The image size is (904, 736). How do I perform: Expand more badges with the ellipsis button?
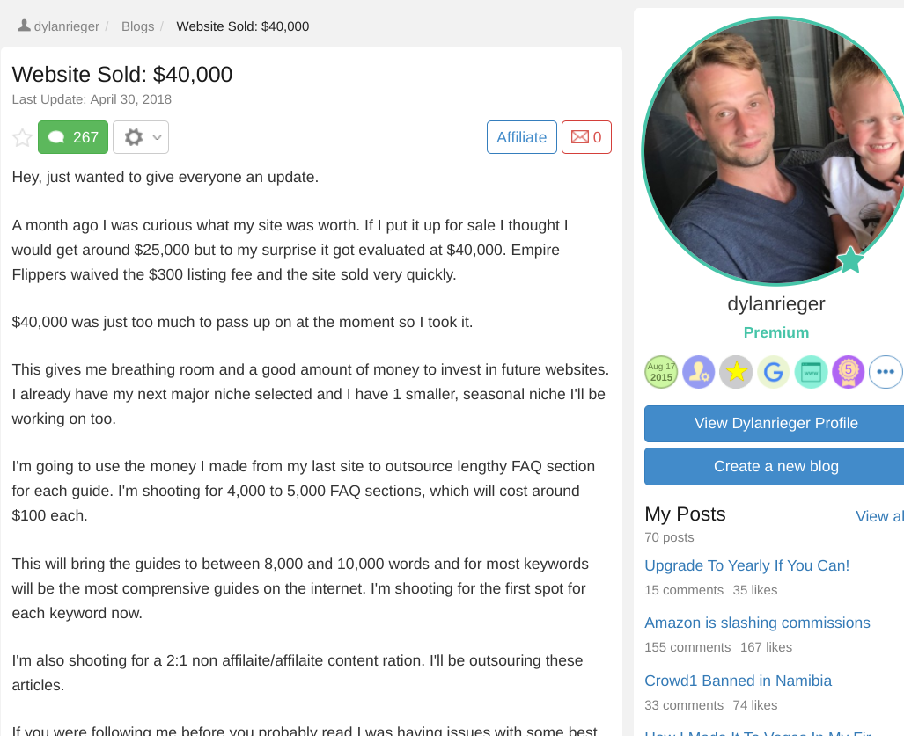(886, 372)
